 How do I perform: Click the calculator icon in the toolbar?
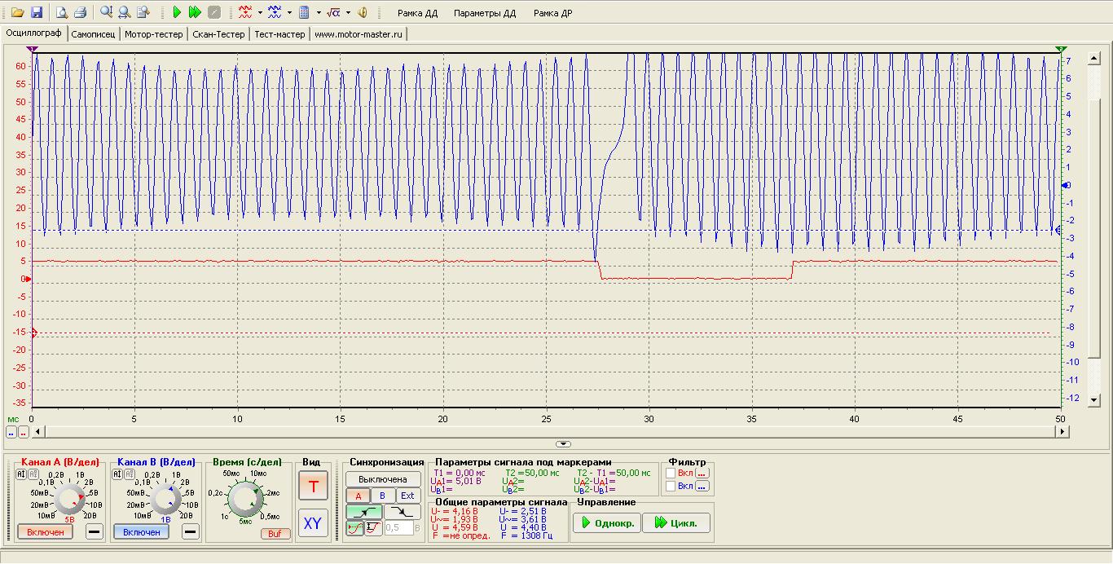coord(304,12)
